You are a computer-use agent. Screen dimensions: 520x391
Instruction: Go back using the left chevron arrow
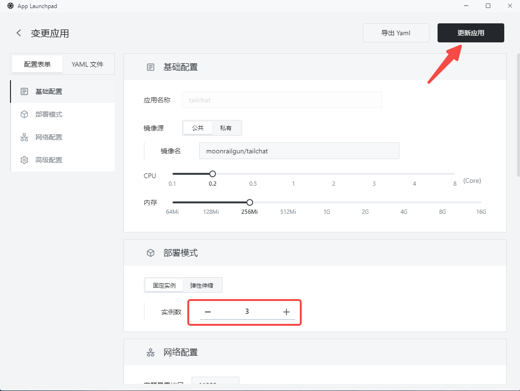(x=19, y=33)
